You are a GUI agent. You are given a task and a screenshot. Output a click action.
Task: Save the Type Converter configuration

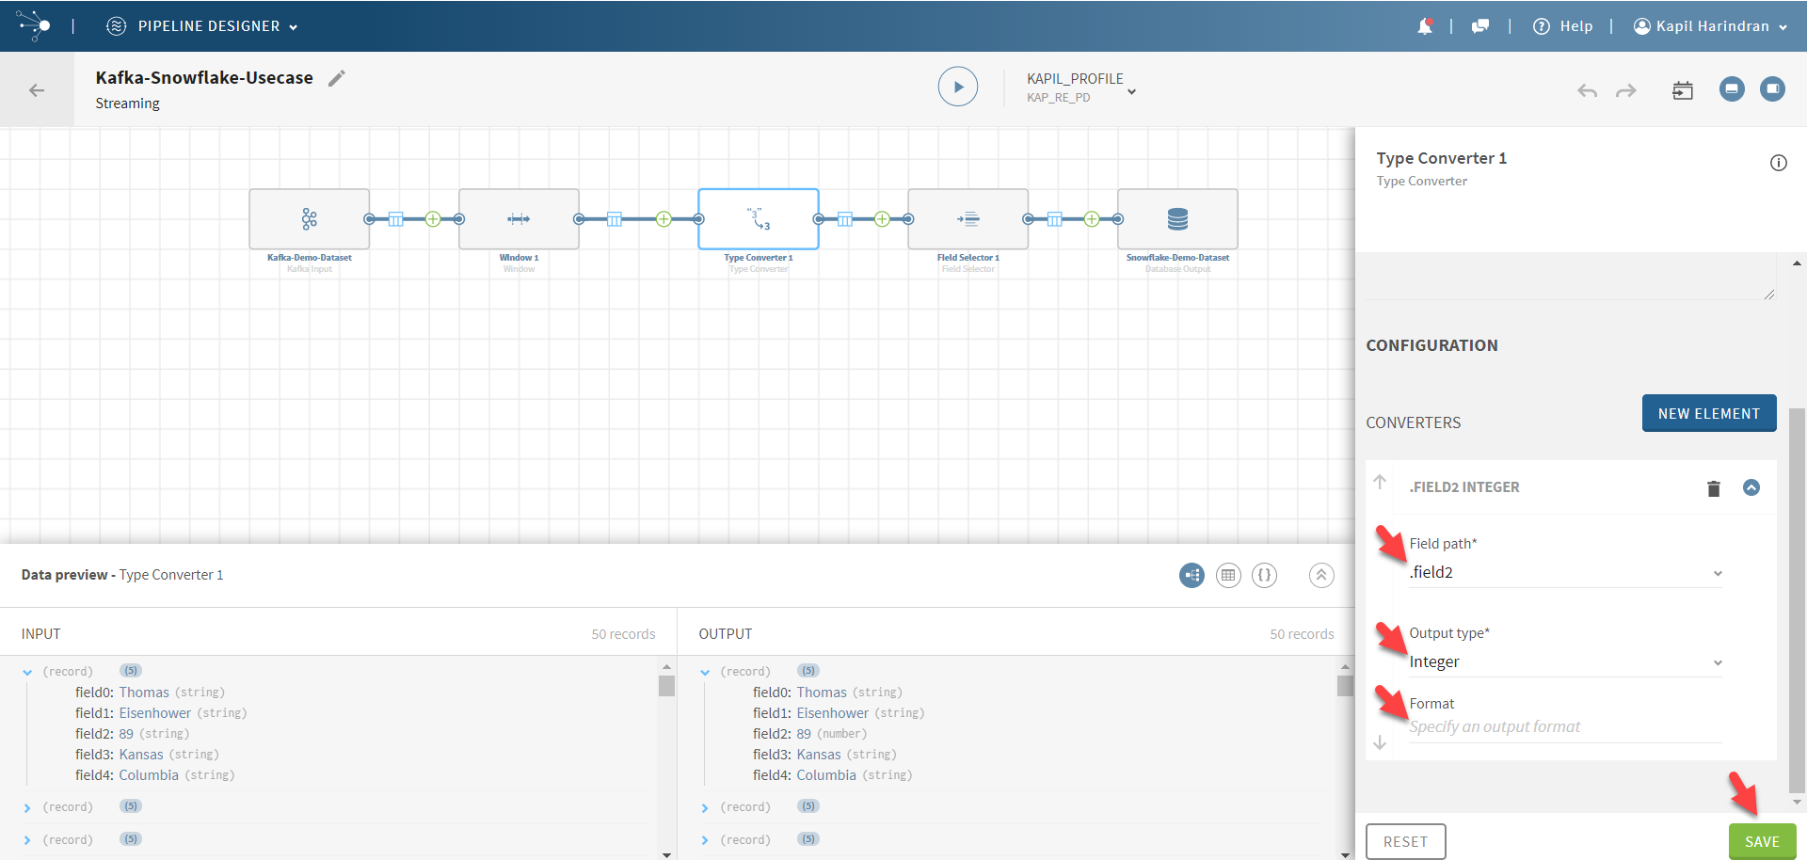coord(1762,841)
